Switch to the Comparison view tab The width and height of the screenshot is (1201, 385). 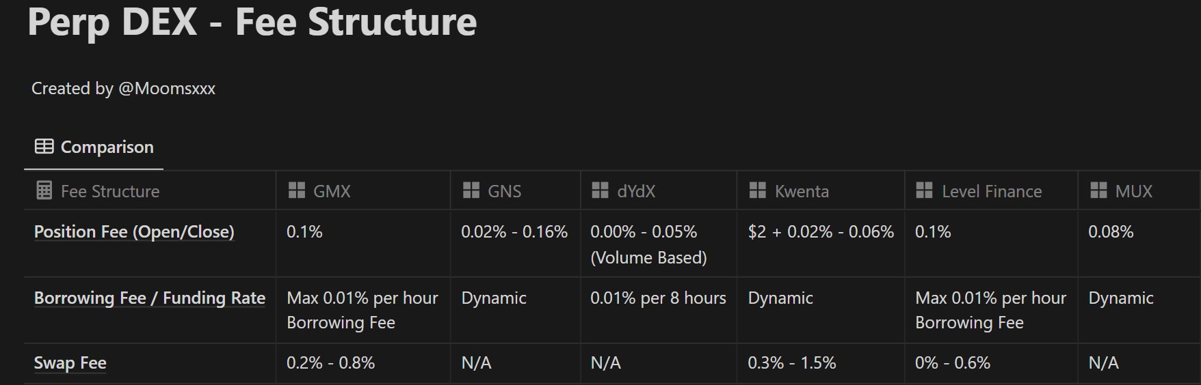click(94, 147)
